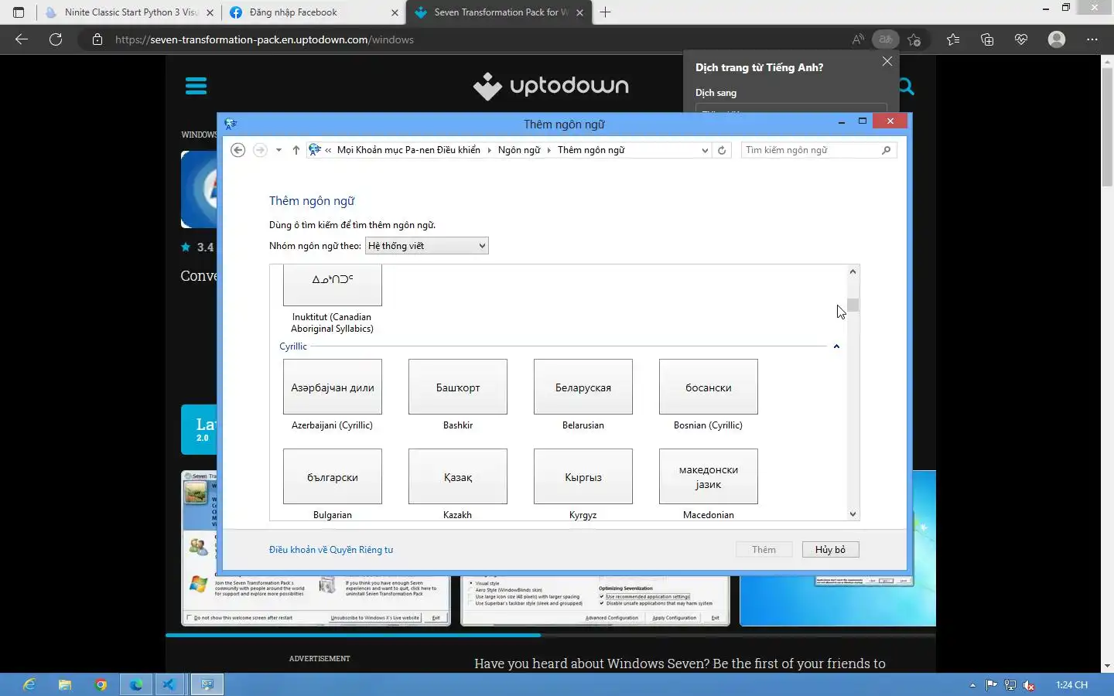Click the muted volume tray icon
The image size is (1114, 696).
pos(1030,685)
